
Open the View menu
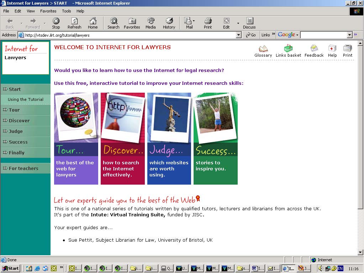point(31,11)
